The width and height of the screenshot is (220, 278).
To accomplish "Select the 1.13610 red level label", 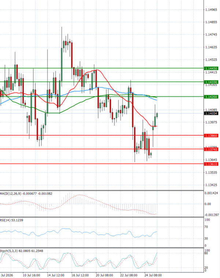I will (211, 164).
